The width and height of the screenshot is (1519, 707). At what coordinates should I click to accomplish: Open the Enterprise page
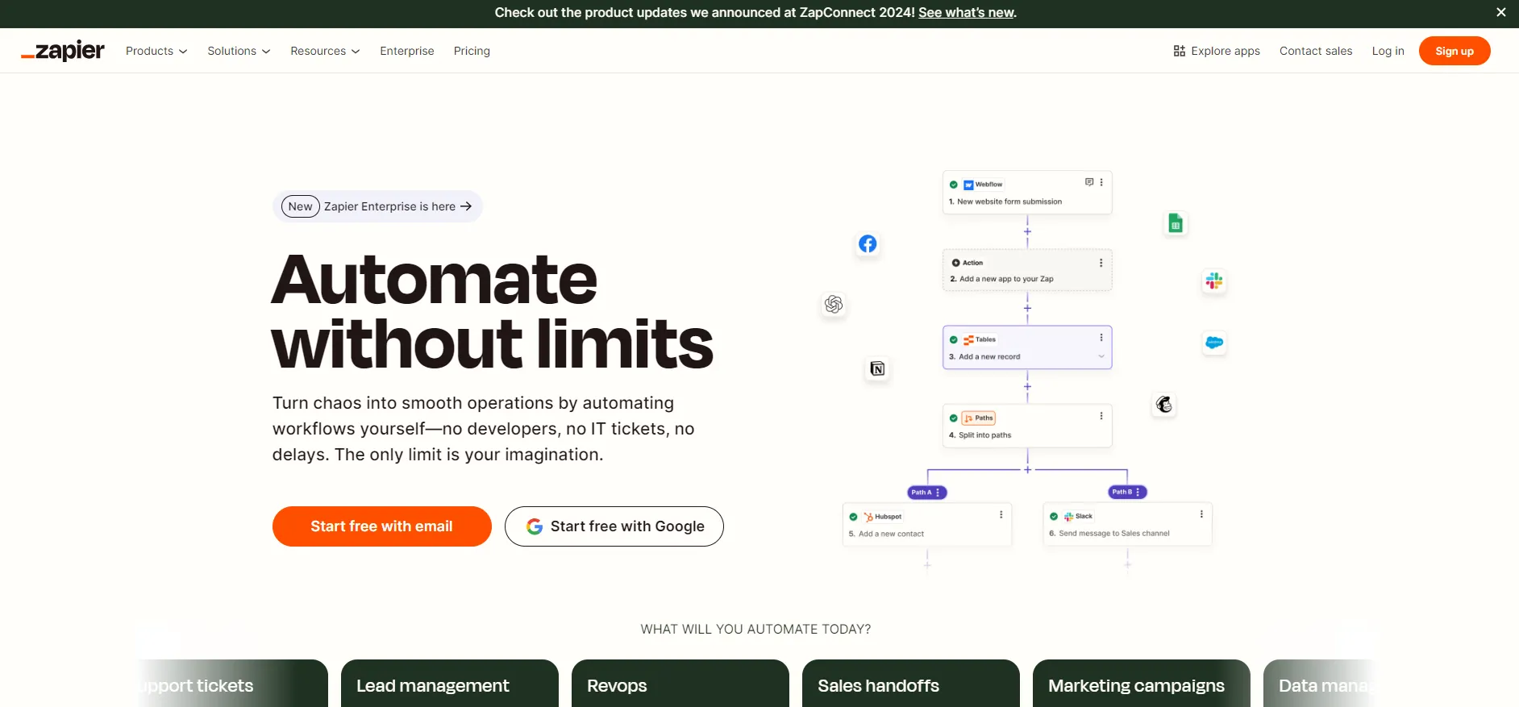pyautogui.click(x=407, y=51)
